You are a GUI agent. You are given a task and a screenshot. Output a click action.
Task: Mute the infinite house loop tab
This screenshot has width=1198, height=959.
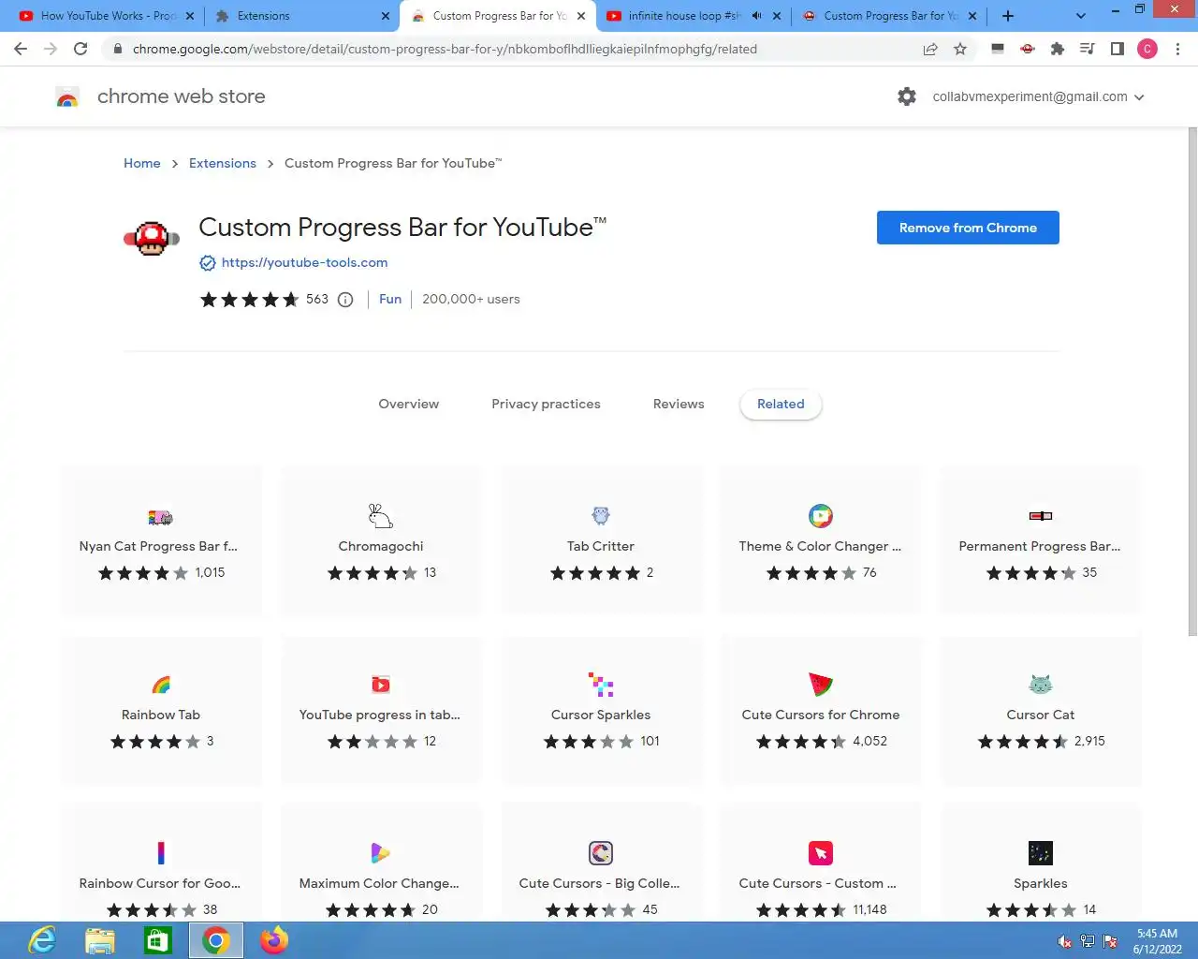coord(756,16)
